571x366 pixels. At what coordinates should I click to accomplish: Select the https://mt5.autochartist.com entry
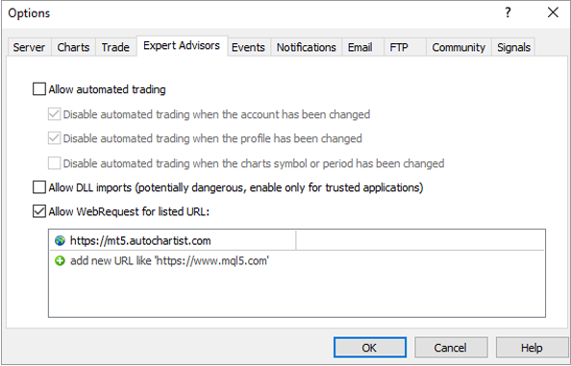point(173,240)
